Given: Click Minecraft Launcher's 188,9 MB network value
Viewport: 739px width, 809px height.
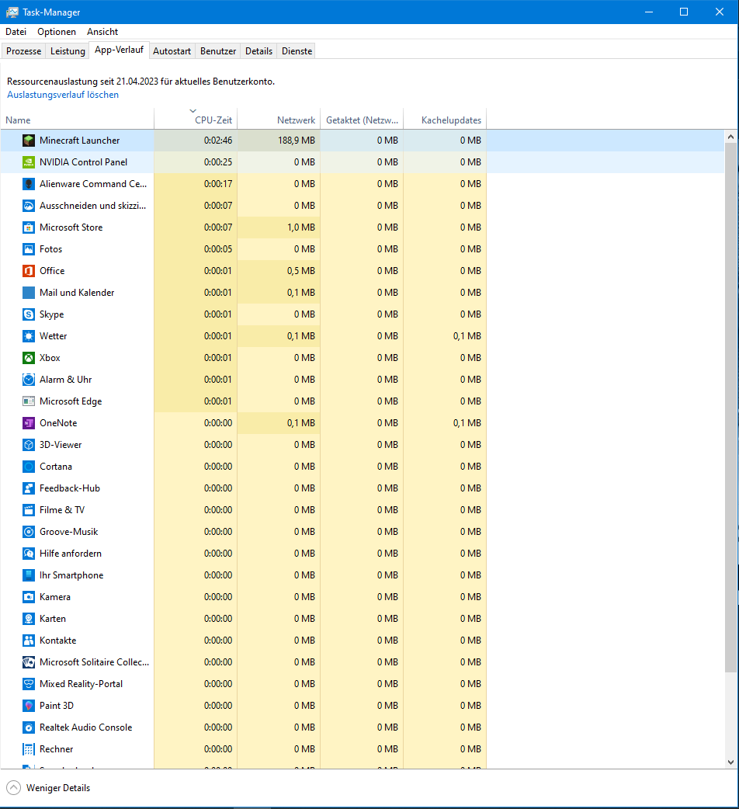Looking at the screenshot, I should click(297, 141).
